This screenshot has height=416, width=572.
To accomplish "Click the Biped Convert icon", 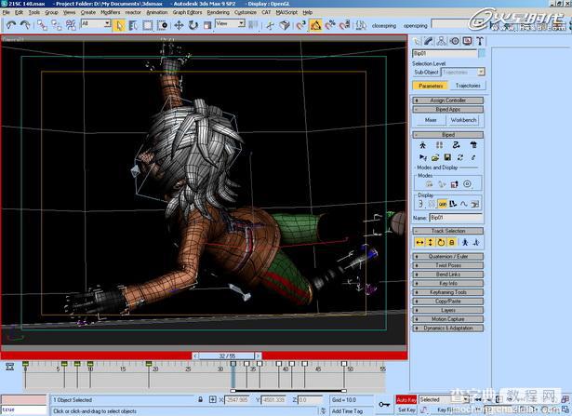I will coord(460,157).
